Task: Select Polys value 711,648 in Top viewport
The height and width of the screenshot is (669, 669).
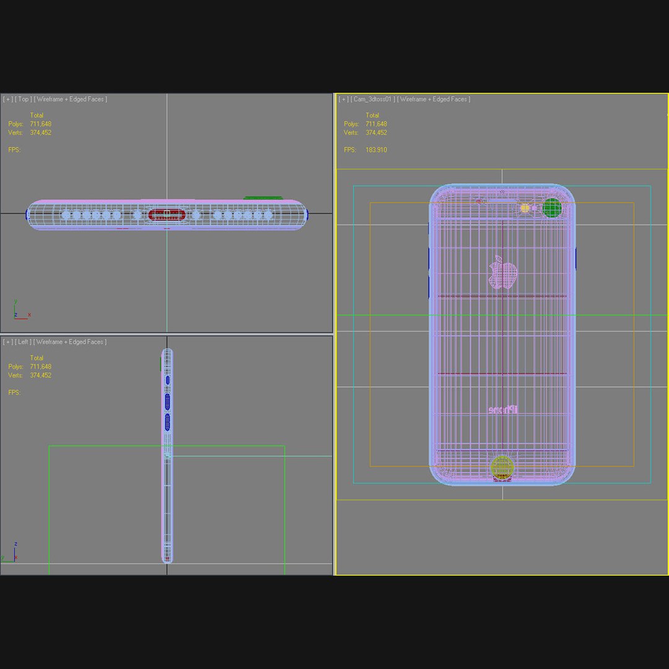Action: [40, 124]
